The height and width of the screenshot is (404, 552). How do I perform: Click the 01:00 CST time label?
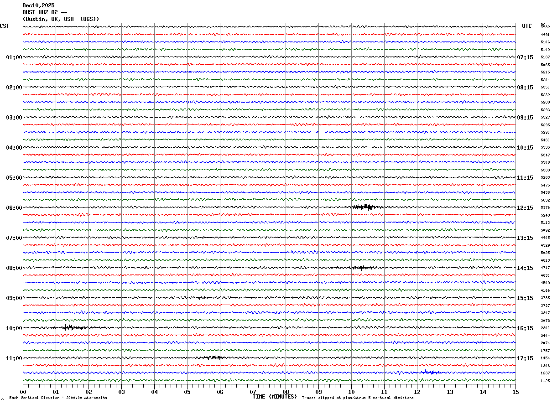click(x=14, y=57)
